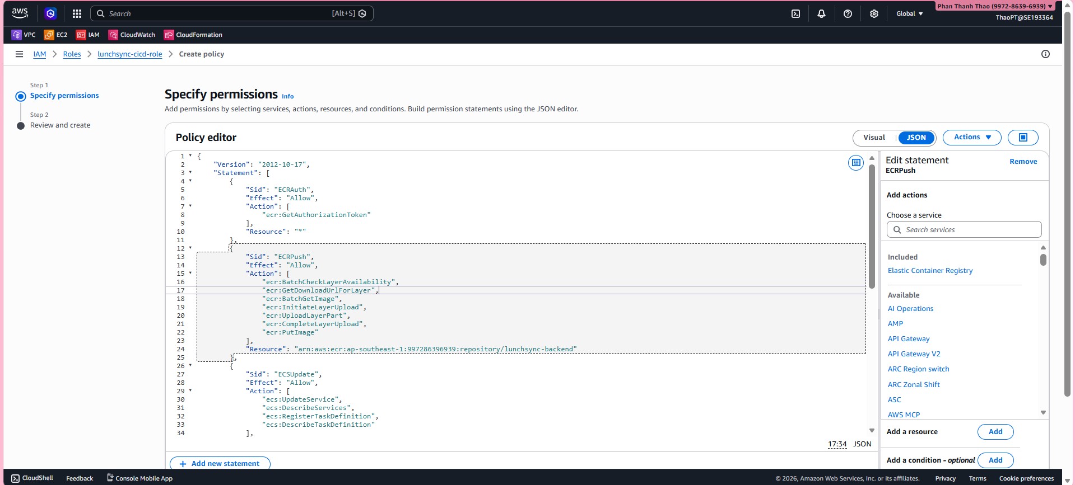Remove the ECRPush statement
The image size is (1075, 485).
click(x=1023, y=162)
